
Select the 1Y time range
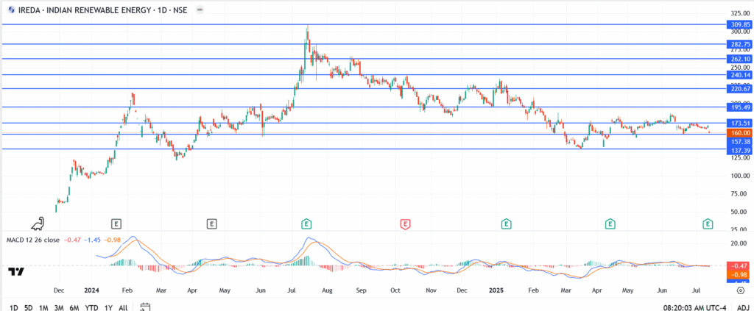tap(108, 307)
